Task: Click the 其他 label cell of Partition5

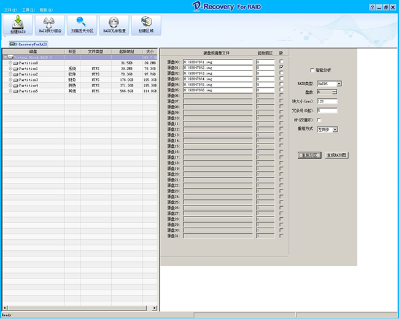Action: pyautogui.click(x=72, y=91)
